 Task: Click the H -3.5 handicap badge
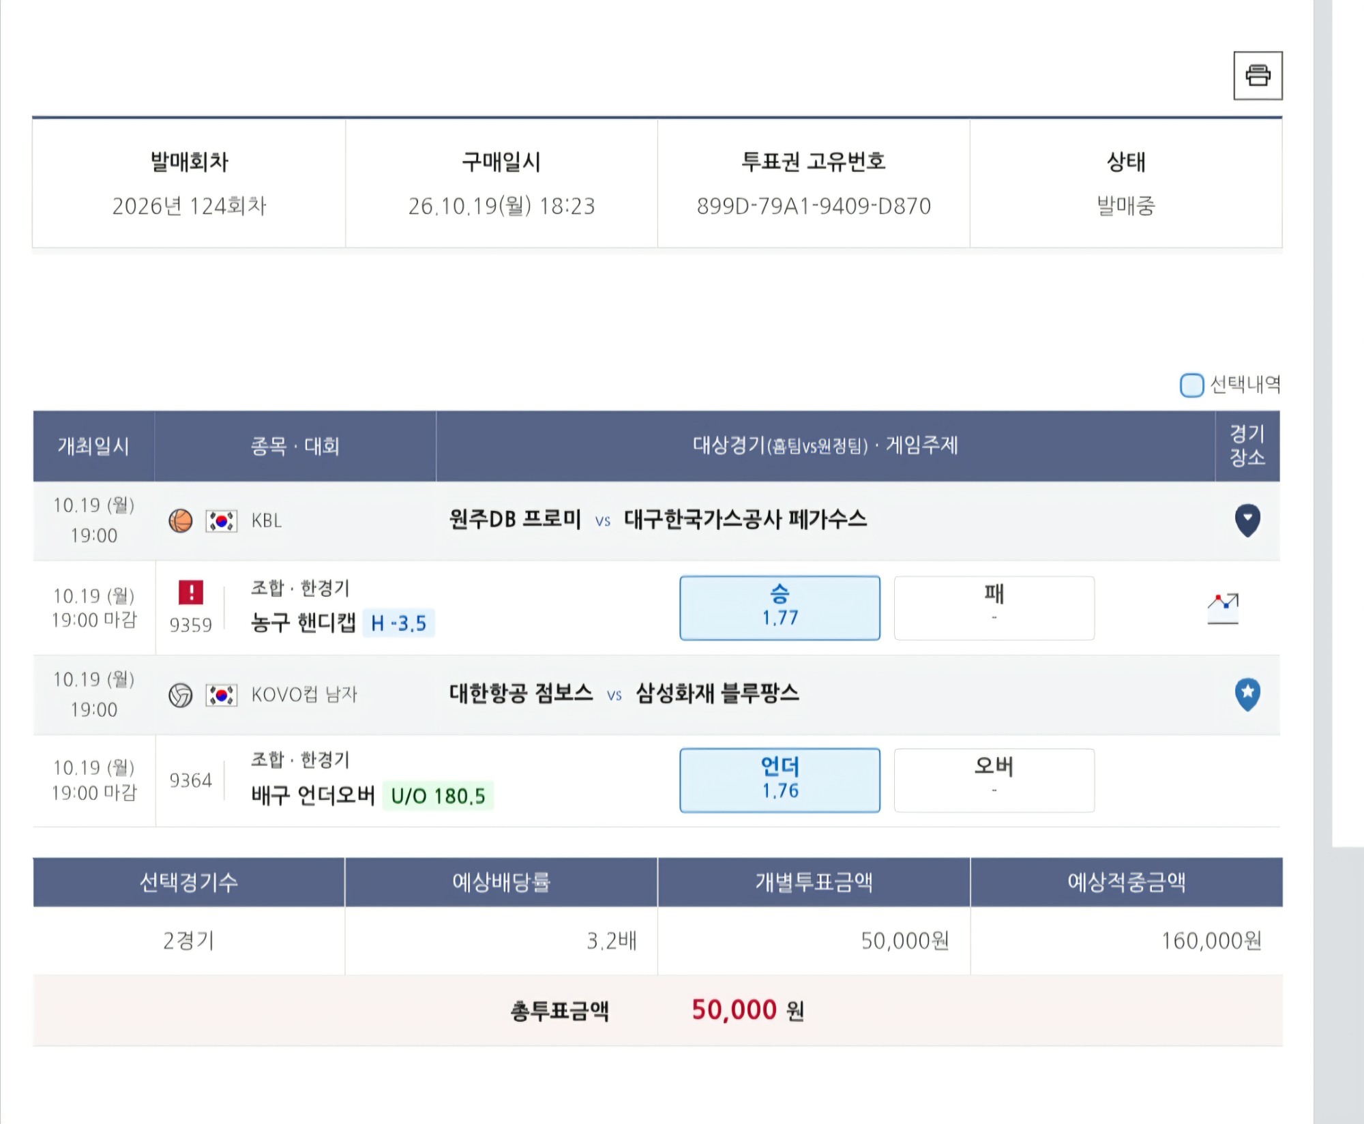click(x=398, y=623)
